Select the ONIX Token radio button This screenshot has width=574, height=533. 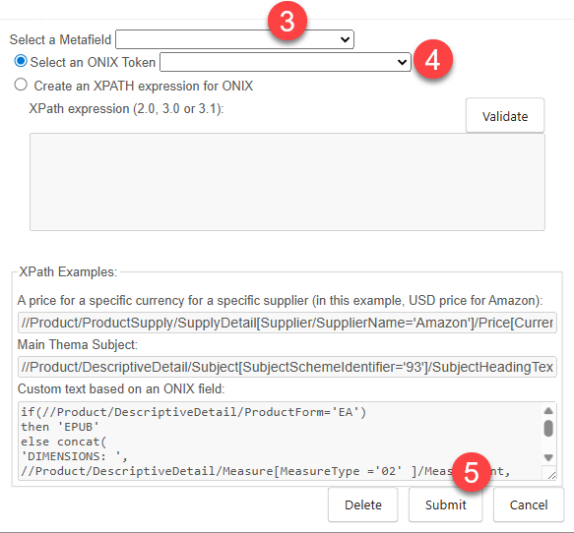(x=21, y=61)
